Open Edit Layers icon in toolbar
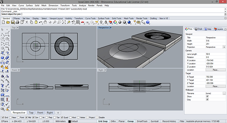The height and width of the screenshot is (123, 227). click(110, 22)
